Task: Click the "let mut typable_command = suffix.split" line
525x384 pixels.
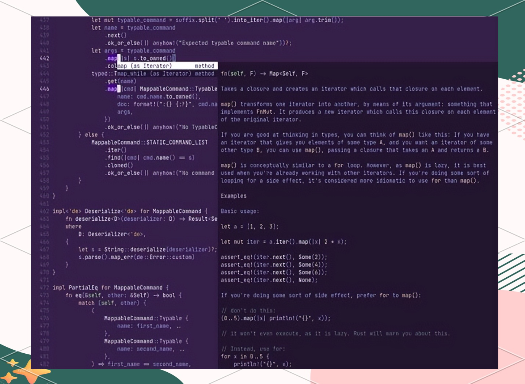Action: pyautogui.click(x=217, y=20)
